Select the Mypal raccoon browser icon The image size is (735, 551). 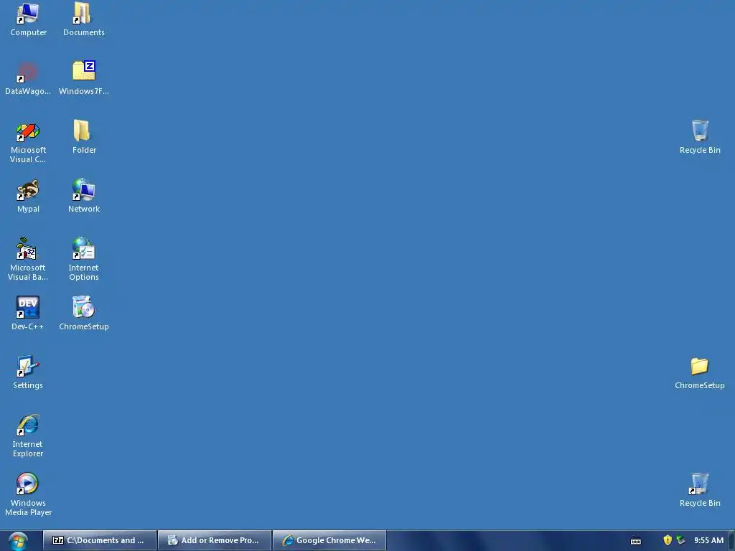point(28,196)
